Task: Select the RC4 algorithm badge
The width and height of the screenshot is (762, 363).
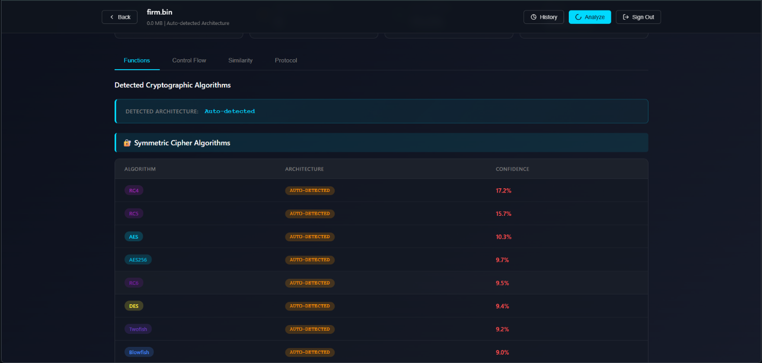Action: [x=134, y=190]
